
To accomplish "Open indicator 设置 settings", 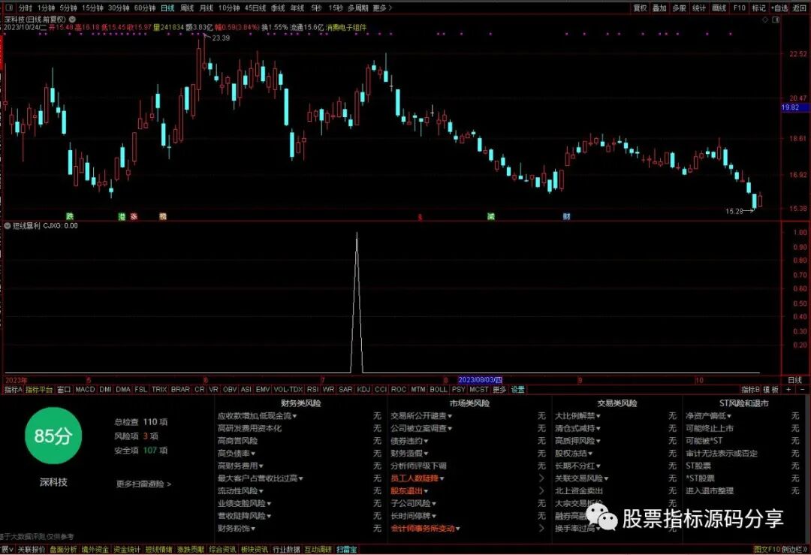I will (x=517, y=390).
